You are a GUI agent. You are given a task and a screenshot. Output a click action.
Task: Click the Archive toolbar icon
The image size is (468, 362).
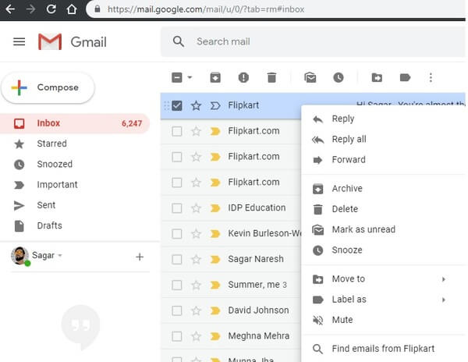click(215, 77)
